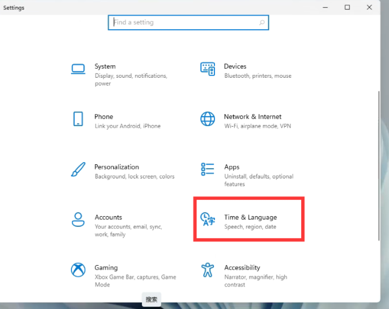Select the 'Personalization' heading text

tap(117, 167)
